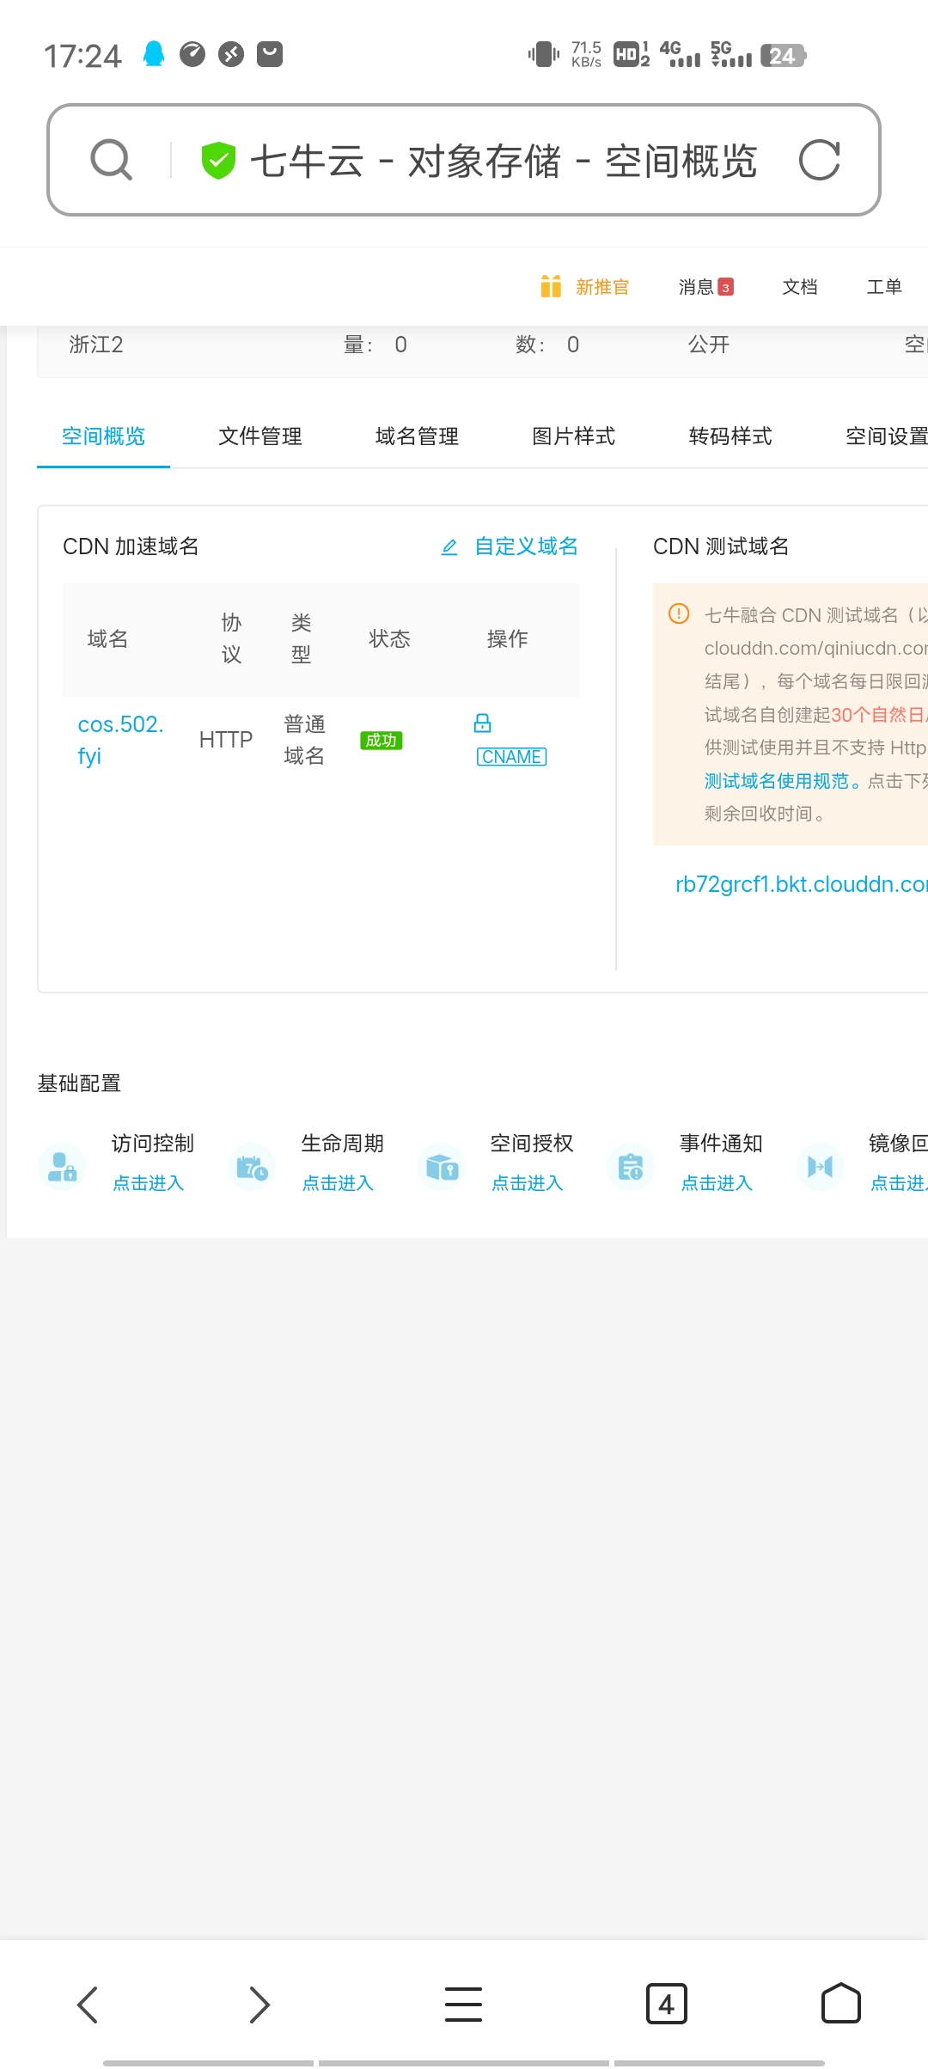Click the 成功 status badge
Image resolution: width=928 pixels, height=2069 pixels.
(382, 740)
